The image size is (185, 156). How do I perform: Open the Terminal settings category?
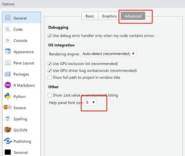click(21, 152)
